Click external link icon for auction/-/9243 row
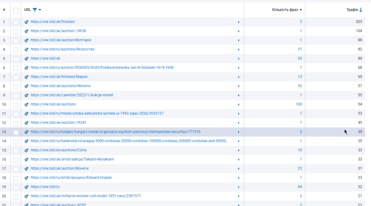Screen dimensions: 371x206 pyautogui.click(x=26, y=123)
